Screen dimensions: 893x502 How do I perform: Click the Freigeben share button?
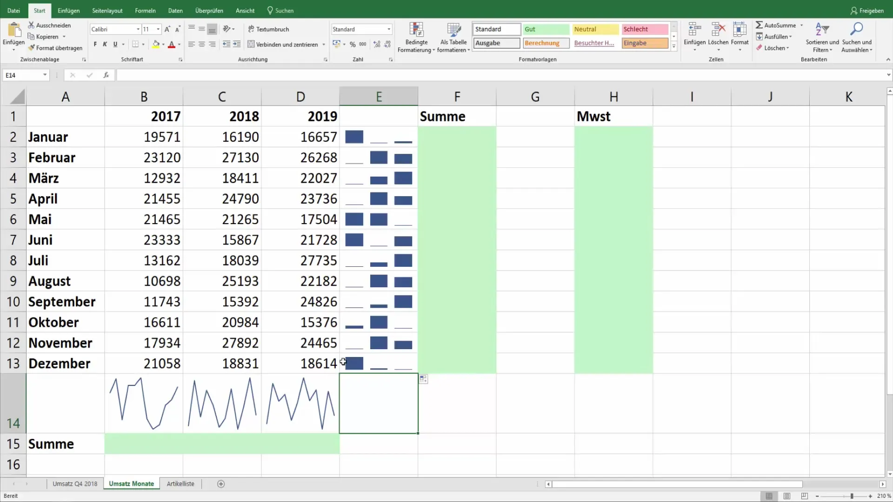coord(867,10)
